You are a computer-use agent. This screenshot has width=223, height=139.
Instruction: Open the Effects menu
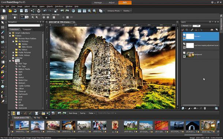coord(35,7)
